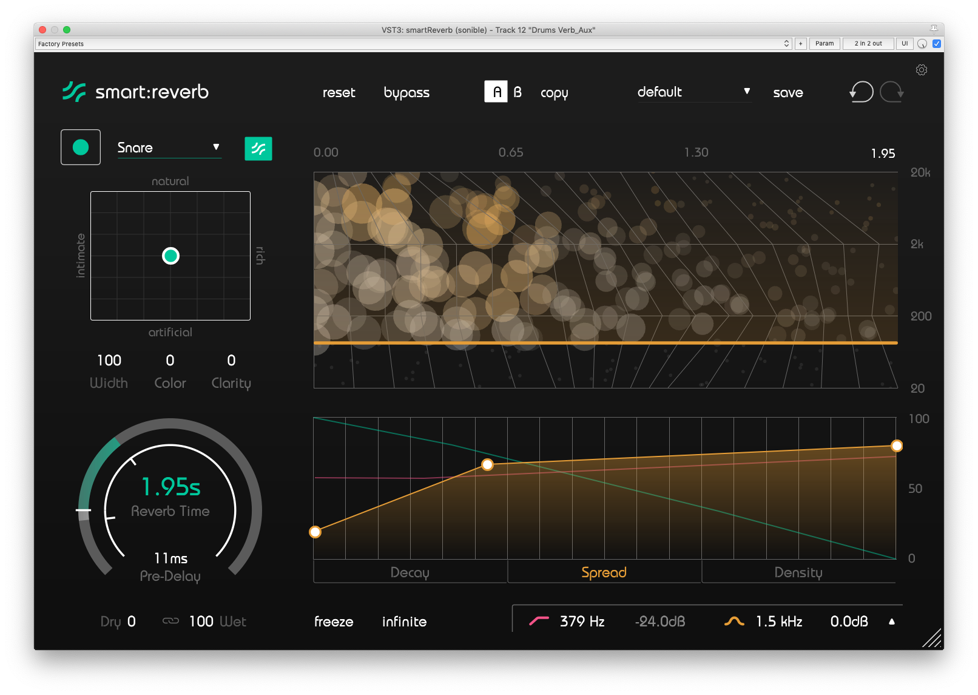Click the teal sonible learning icon
Screen dimensions: 978x695
258,149
